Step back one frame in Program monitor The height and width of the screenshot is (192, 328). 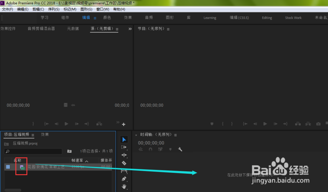click(255, 124)
